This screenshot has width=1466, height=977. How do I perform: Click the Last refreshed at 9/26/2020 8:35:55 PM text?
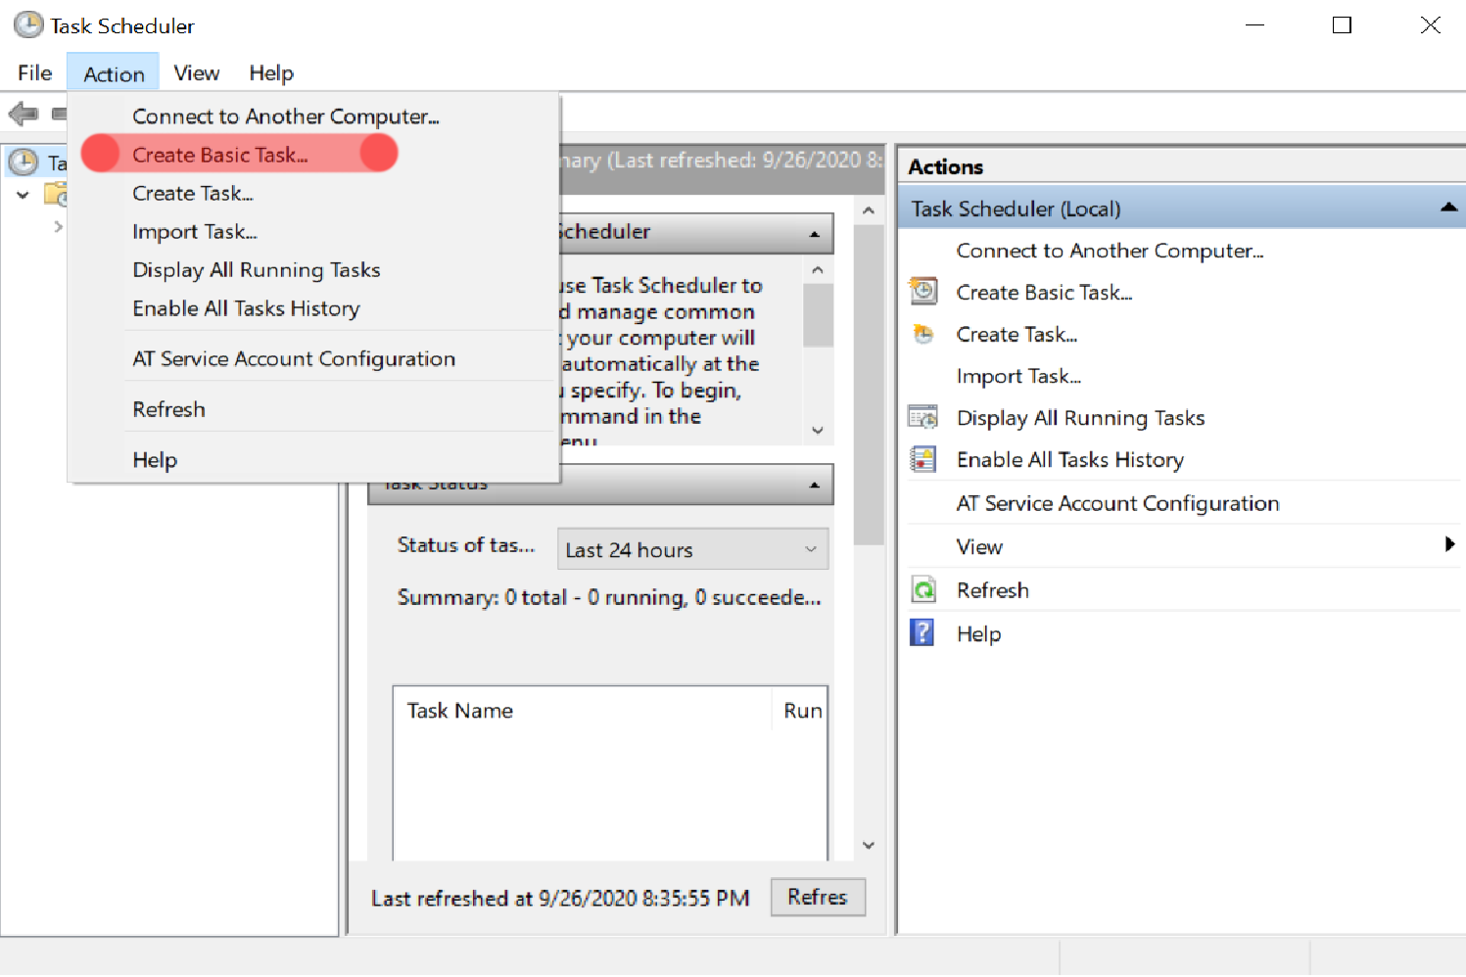pos(560,898)
